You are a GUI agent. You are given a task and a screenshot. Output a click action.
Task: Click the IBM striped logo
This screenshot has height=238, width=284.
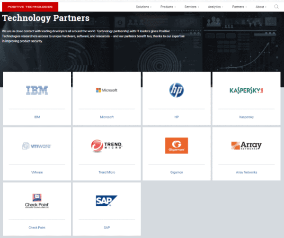(37, 90)
